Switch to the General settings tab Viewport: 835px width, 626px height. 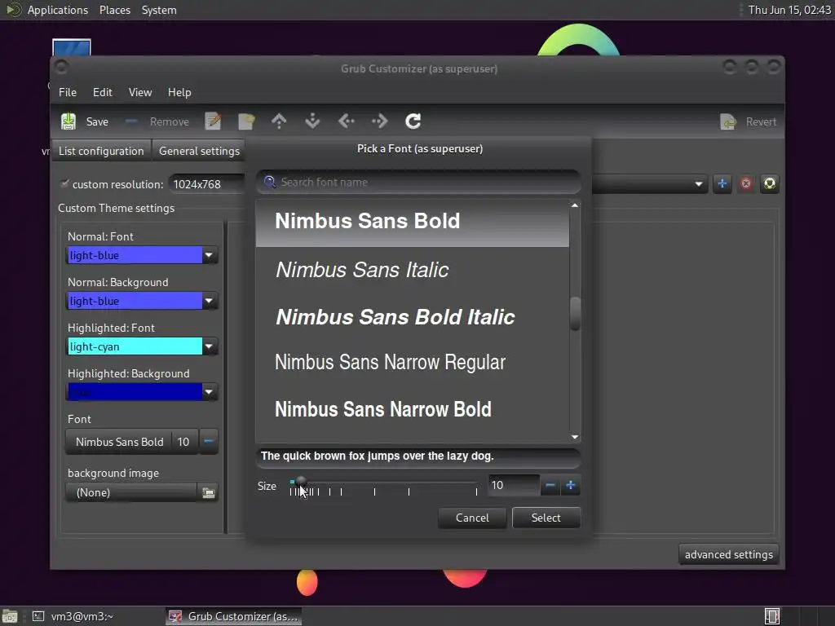pyautogui.click(x=199, y=151)
